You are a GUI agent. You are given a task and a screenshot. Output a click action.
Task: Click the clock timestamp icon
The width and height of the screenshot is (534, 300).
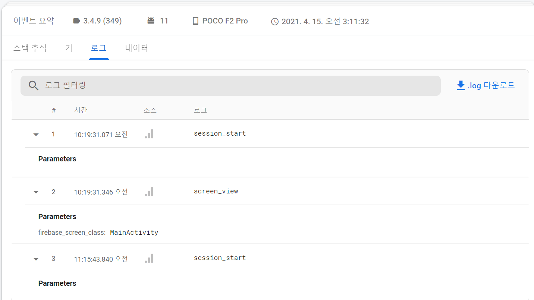(275, 22)
